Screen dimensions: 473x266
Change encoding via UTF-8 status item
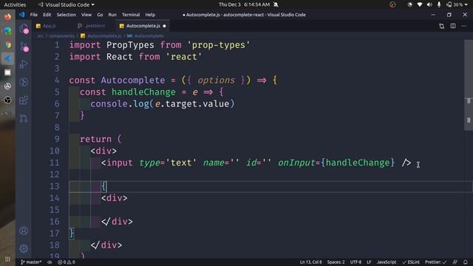[355, 262]
